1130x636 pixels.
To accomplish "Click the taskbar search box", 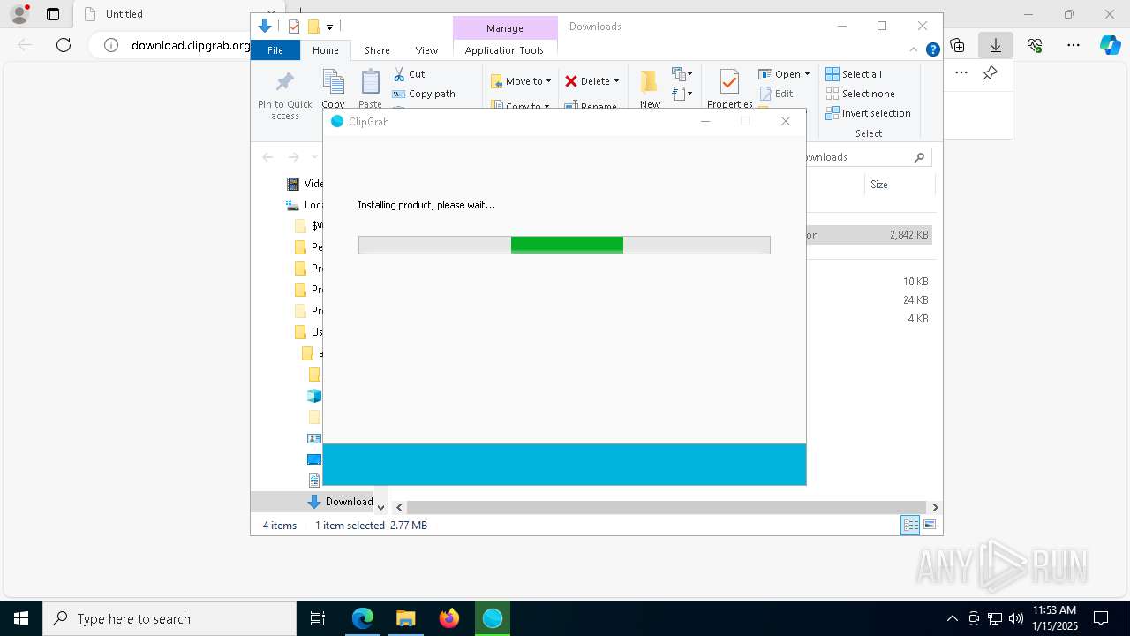I will (x=169, y=618).
